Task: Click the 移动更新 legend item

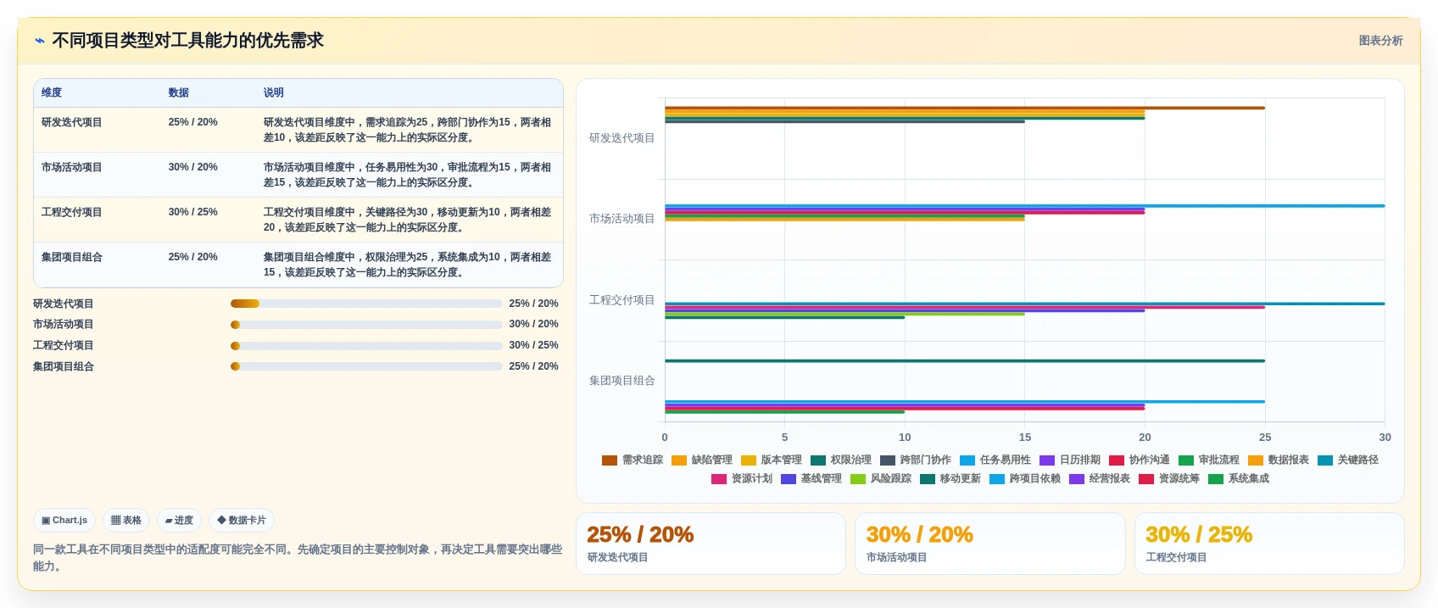Action: pos(950,478)
